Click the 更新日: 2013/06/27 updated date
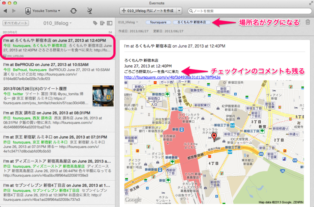The image size is (314, 207). [168, 31]
